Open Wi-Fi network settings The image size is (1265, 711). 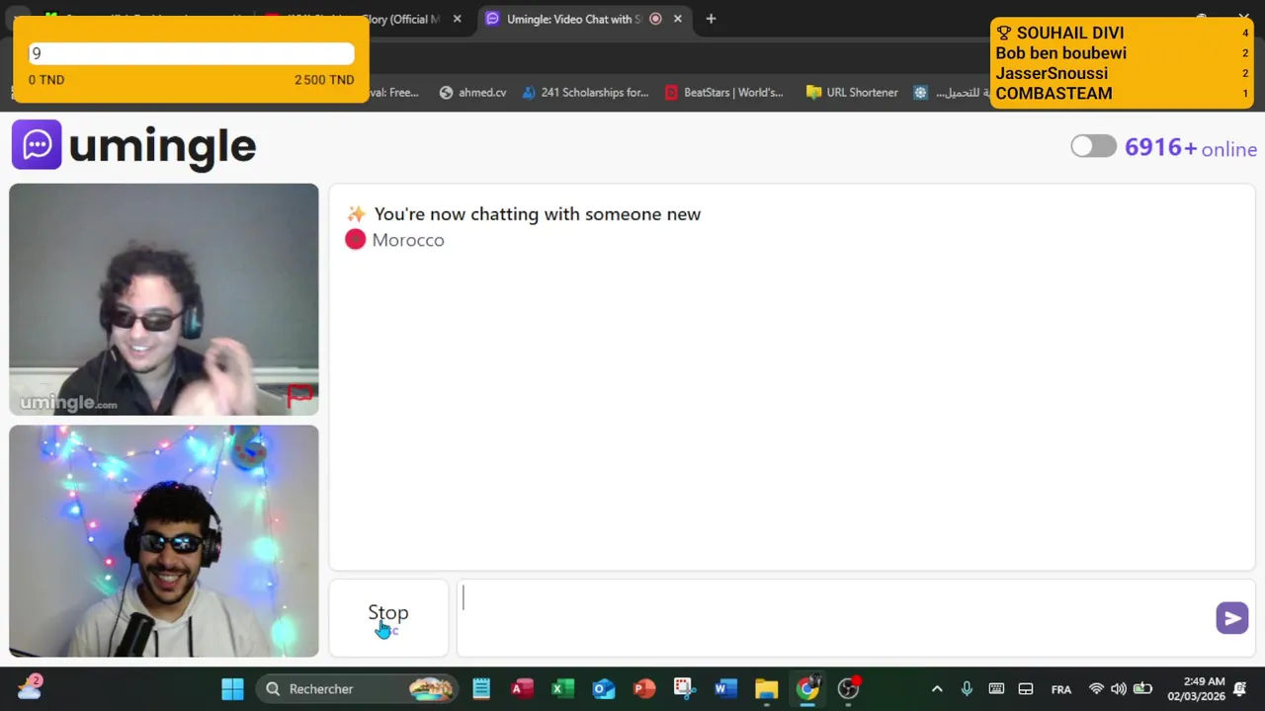(x=1096, y=688)
